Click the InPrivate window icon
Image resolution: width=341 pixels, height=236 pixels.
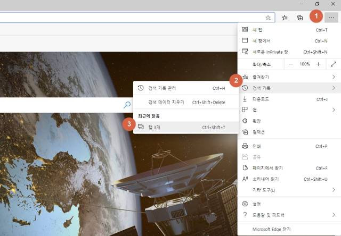(245, 52)
